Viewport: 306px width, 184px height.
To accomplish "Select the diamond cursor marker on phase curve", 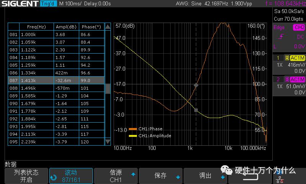I will coord(196,85).
